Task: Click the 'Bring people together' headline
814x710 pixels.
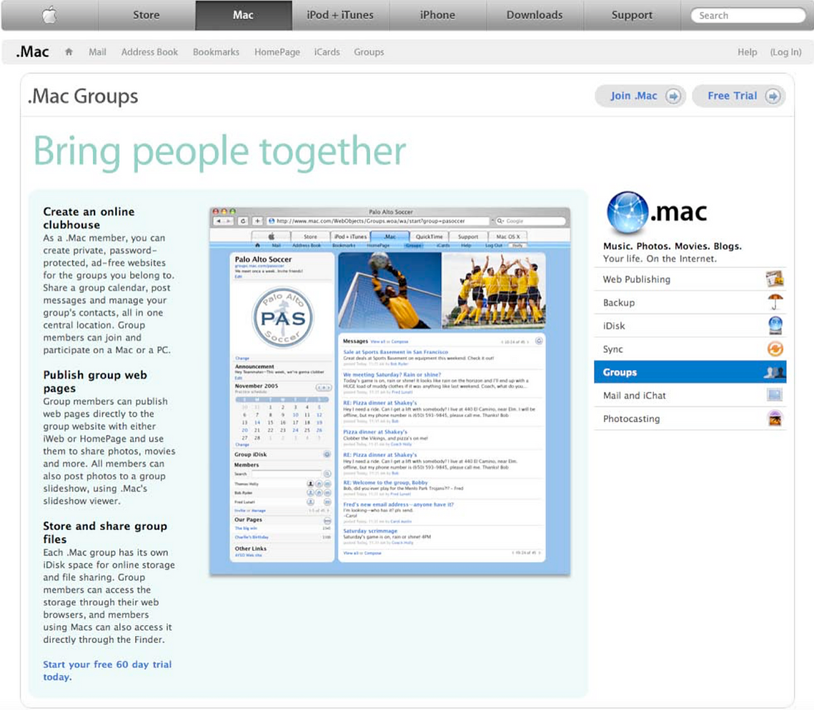Action: click(x=219, y=151)
